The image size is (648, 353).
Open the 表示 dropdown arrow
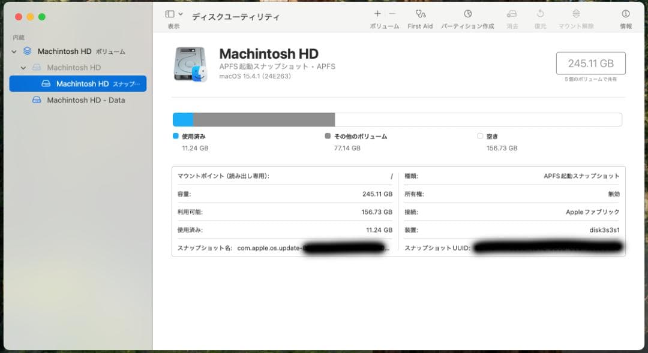pyautogui.click(x=180, y=13)
